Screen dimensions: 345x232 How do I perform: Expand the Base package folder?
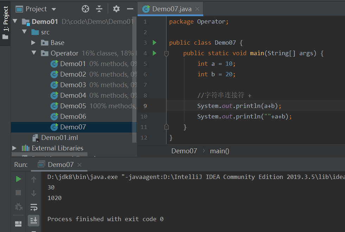coord(33,43)
